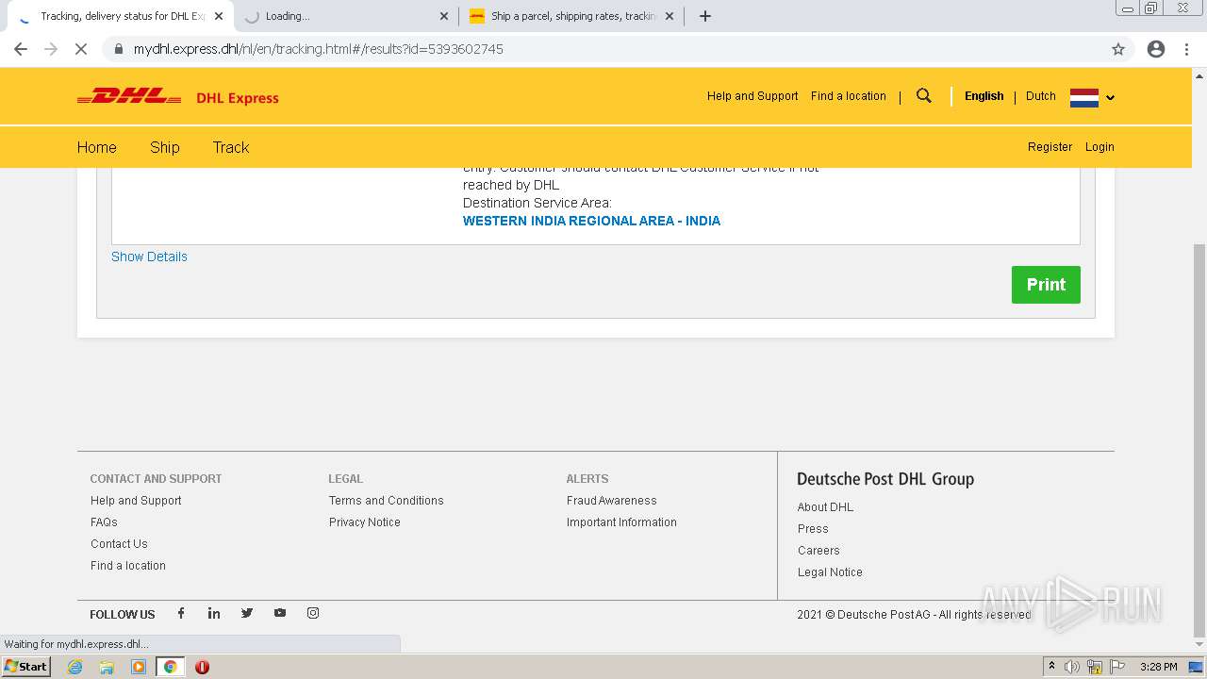Click the red Opera taskbar icon
1207x679 pixels.
pyautogui.click(x=202, y=667)
